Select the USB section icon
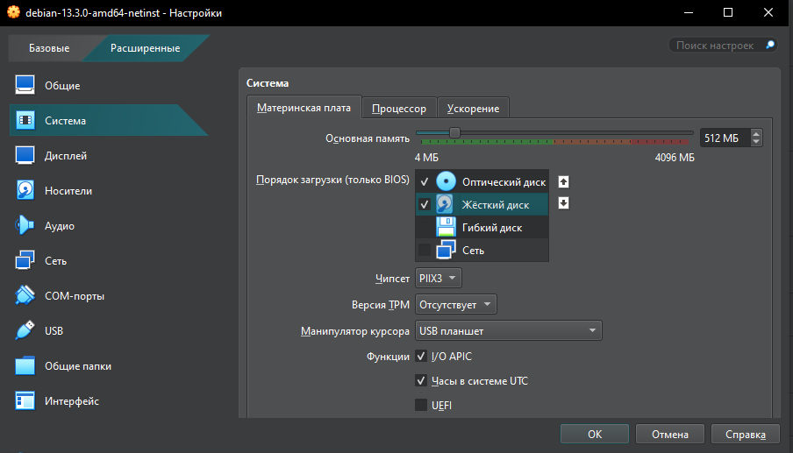This screenshot has height=453, width=793. click(25, 331)
